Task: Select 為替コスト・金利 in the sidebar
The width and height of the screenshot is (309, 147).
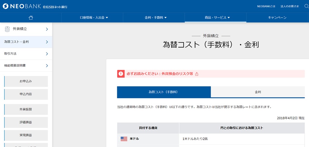Action: click(26, 42)
